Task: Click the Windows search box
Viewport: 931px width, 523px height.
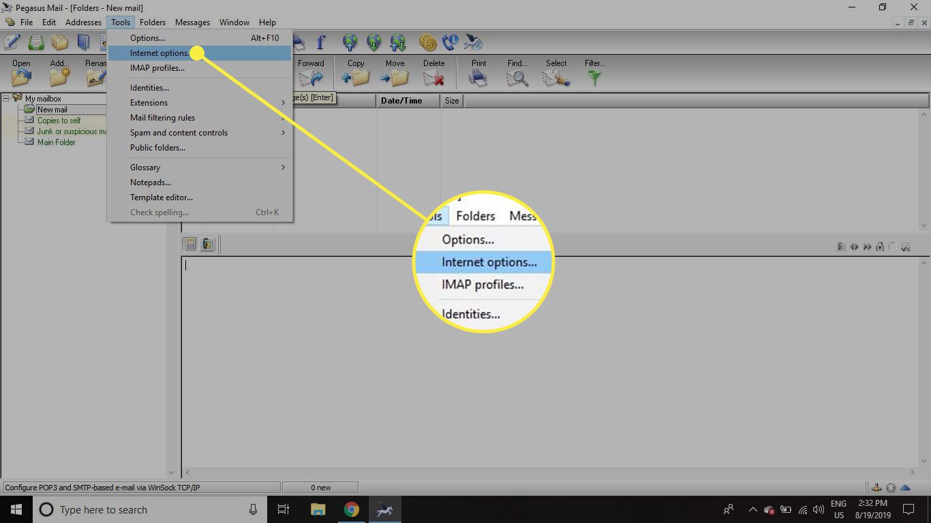Action: point(150,509)
